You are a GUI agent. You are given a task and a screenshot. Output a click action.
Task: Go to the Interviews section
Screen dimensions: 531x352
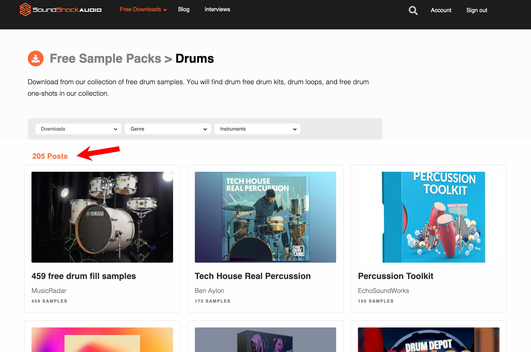coord(217,9)
